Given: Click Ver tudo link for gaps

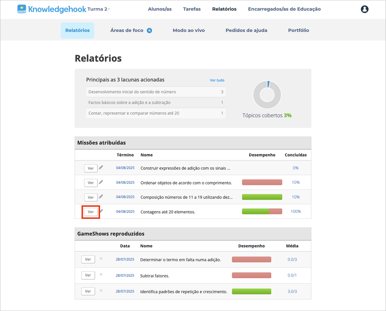Looking at the screenshot, I should click(217, 80).
